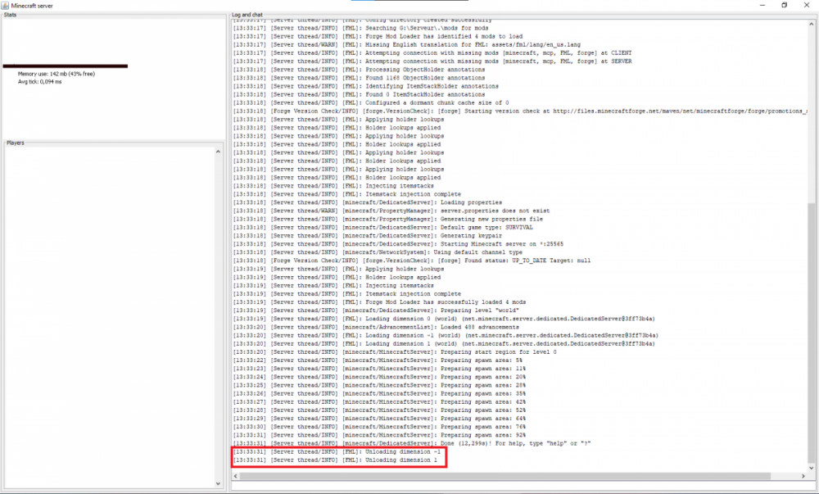Click the "Attempting connection" line ending in SERVER
Image resolution: width=819 pixels, height=494 pixels.
tap(432, 61)
